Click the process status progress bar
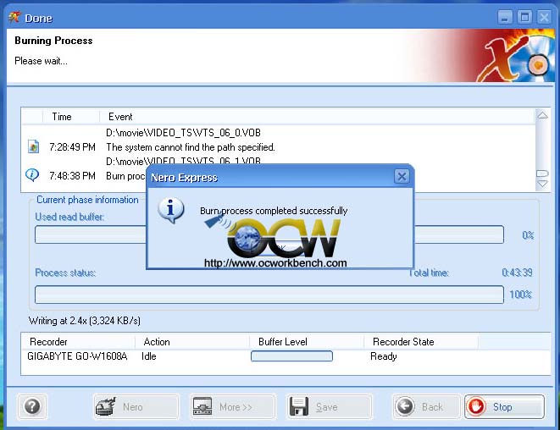 point(269,295)
